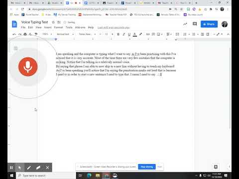The width and height of the screenshot is (239, 179).
Task: Click the bulleted list icon
Action: click(194, 34)
